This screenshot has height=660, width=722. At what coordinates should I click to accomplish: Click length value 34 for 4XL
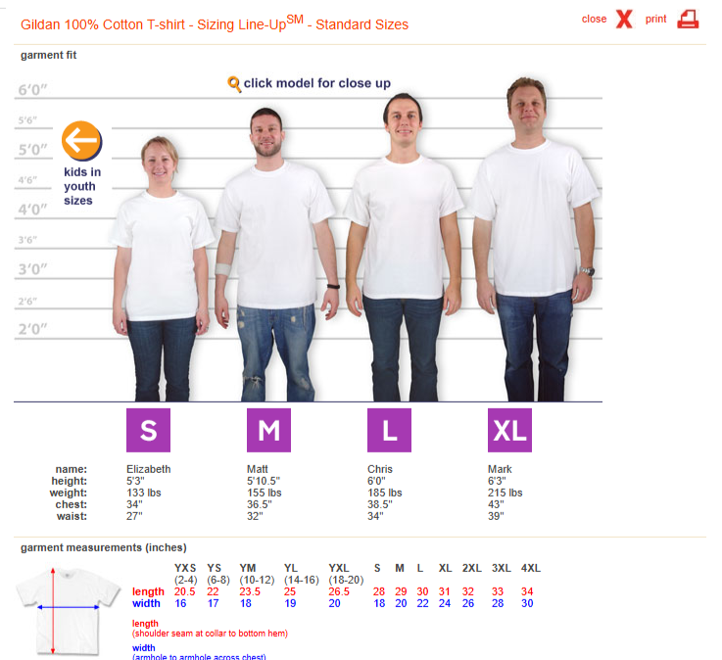click(527, 591)
